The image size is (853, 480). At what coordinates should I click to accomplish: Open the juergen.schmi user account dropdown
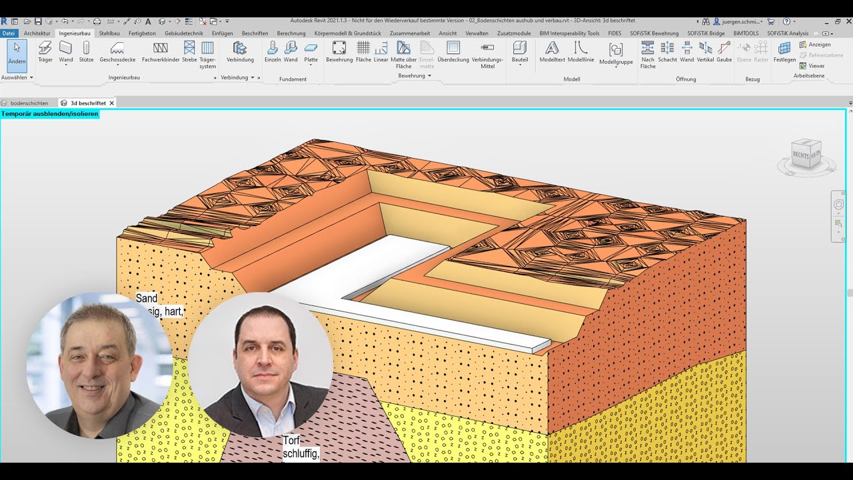point(742,21)
